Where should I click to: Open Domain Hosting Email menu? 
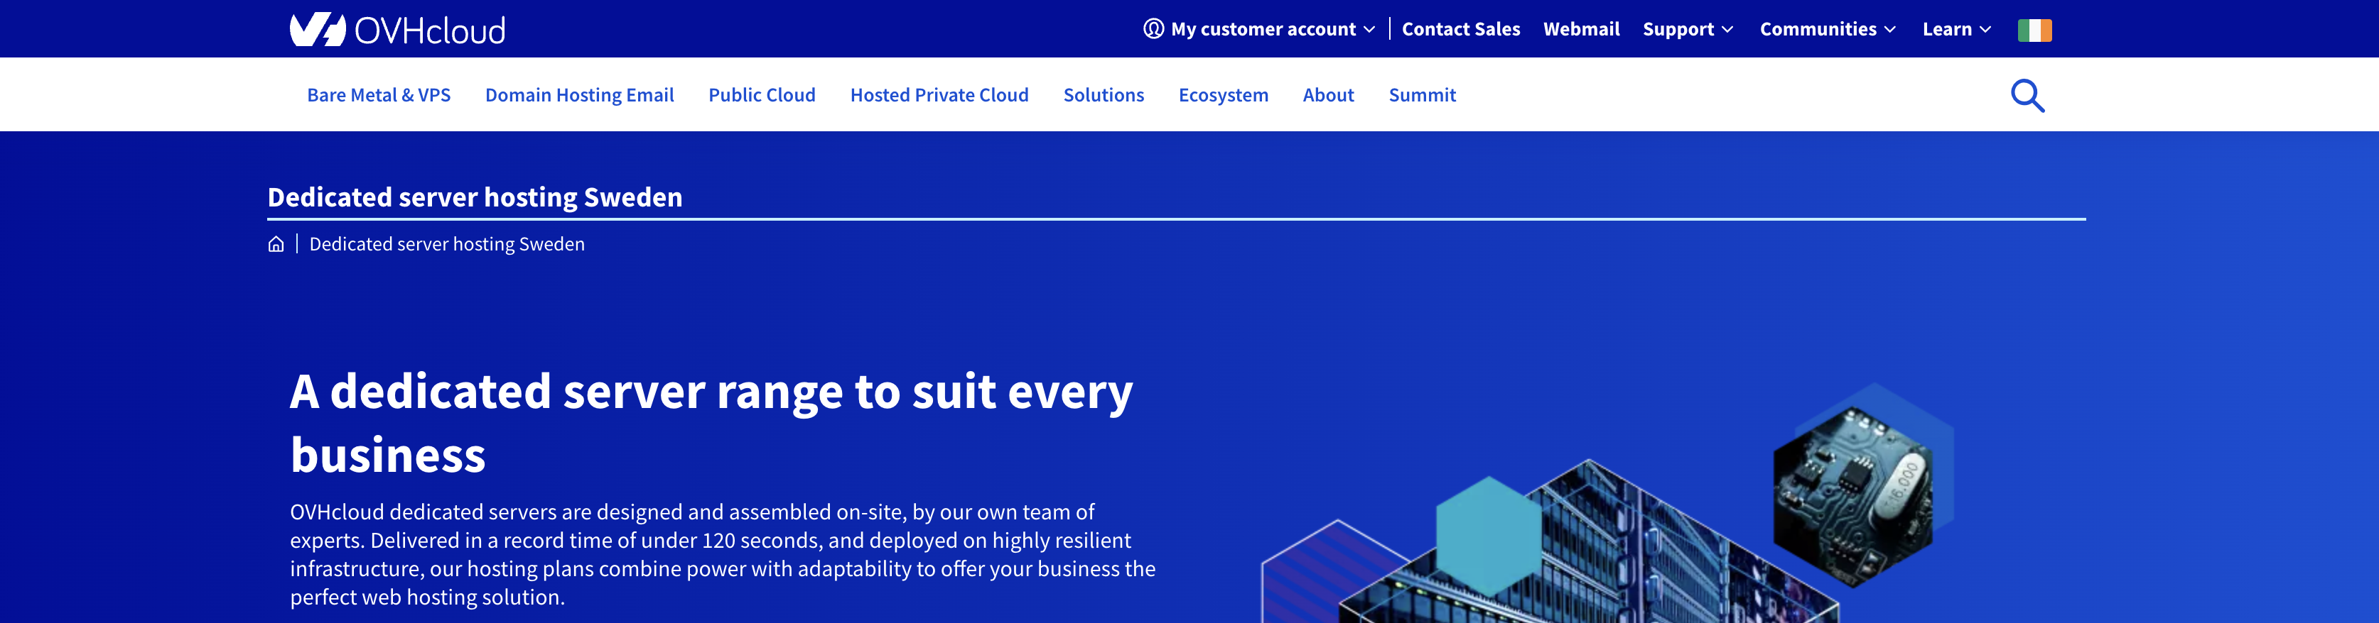[x=579, y=95]
